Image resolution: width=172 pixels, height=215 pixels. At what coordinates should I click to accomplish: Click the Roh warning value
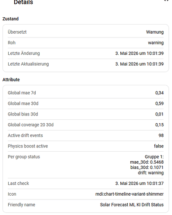pyautogui.click(x=156, y=43)
